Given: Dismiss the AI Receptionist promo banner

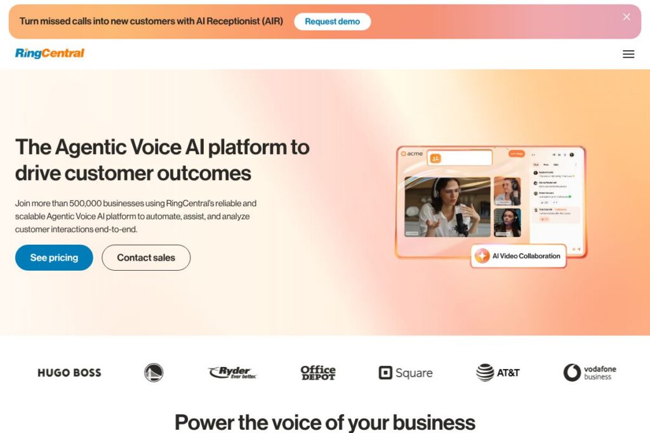Looking at the screenshot, I should (x=627, y=17).
